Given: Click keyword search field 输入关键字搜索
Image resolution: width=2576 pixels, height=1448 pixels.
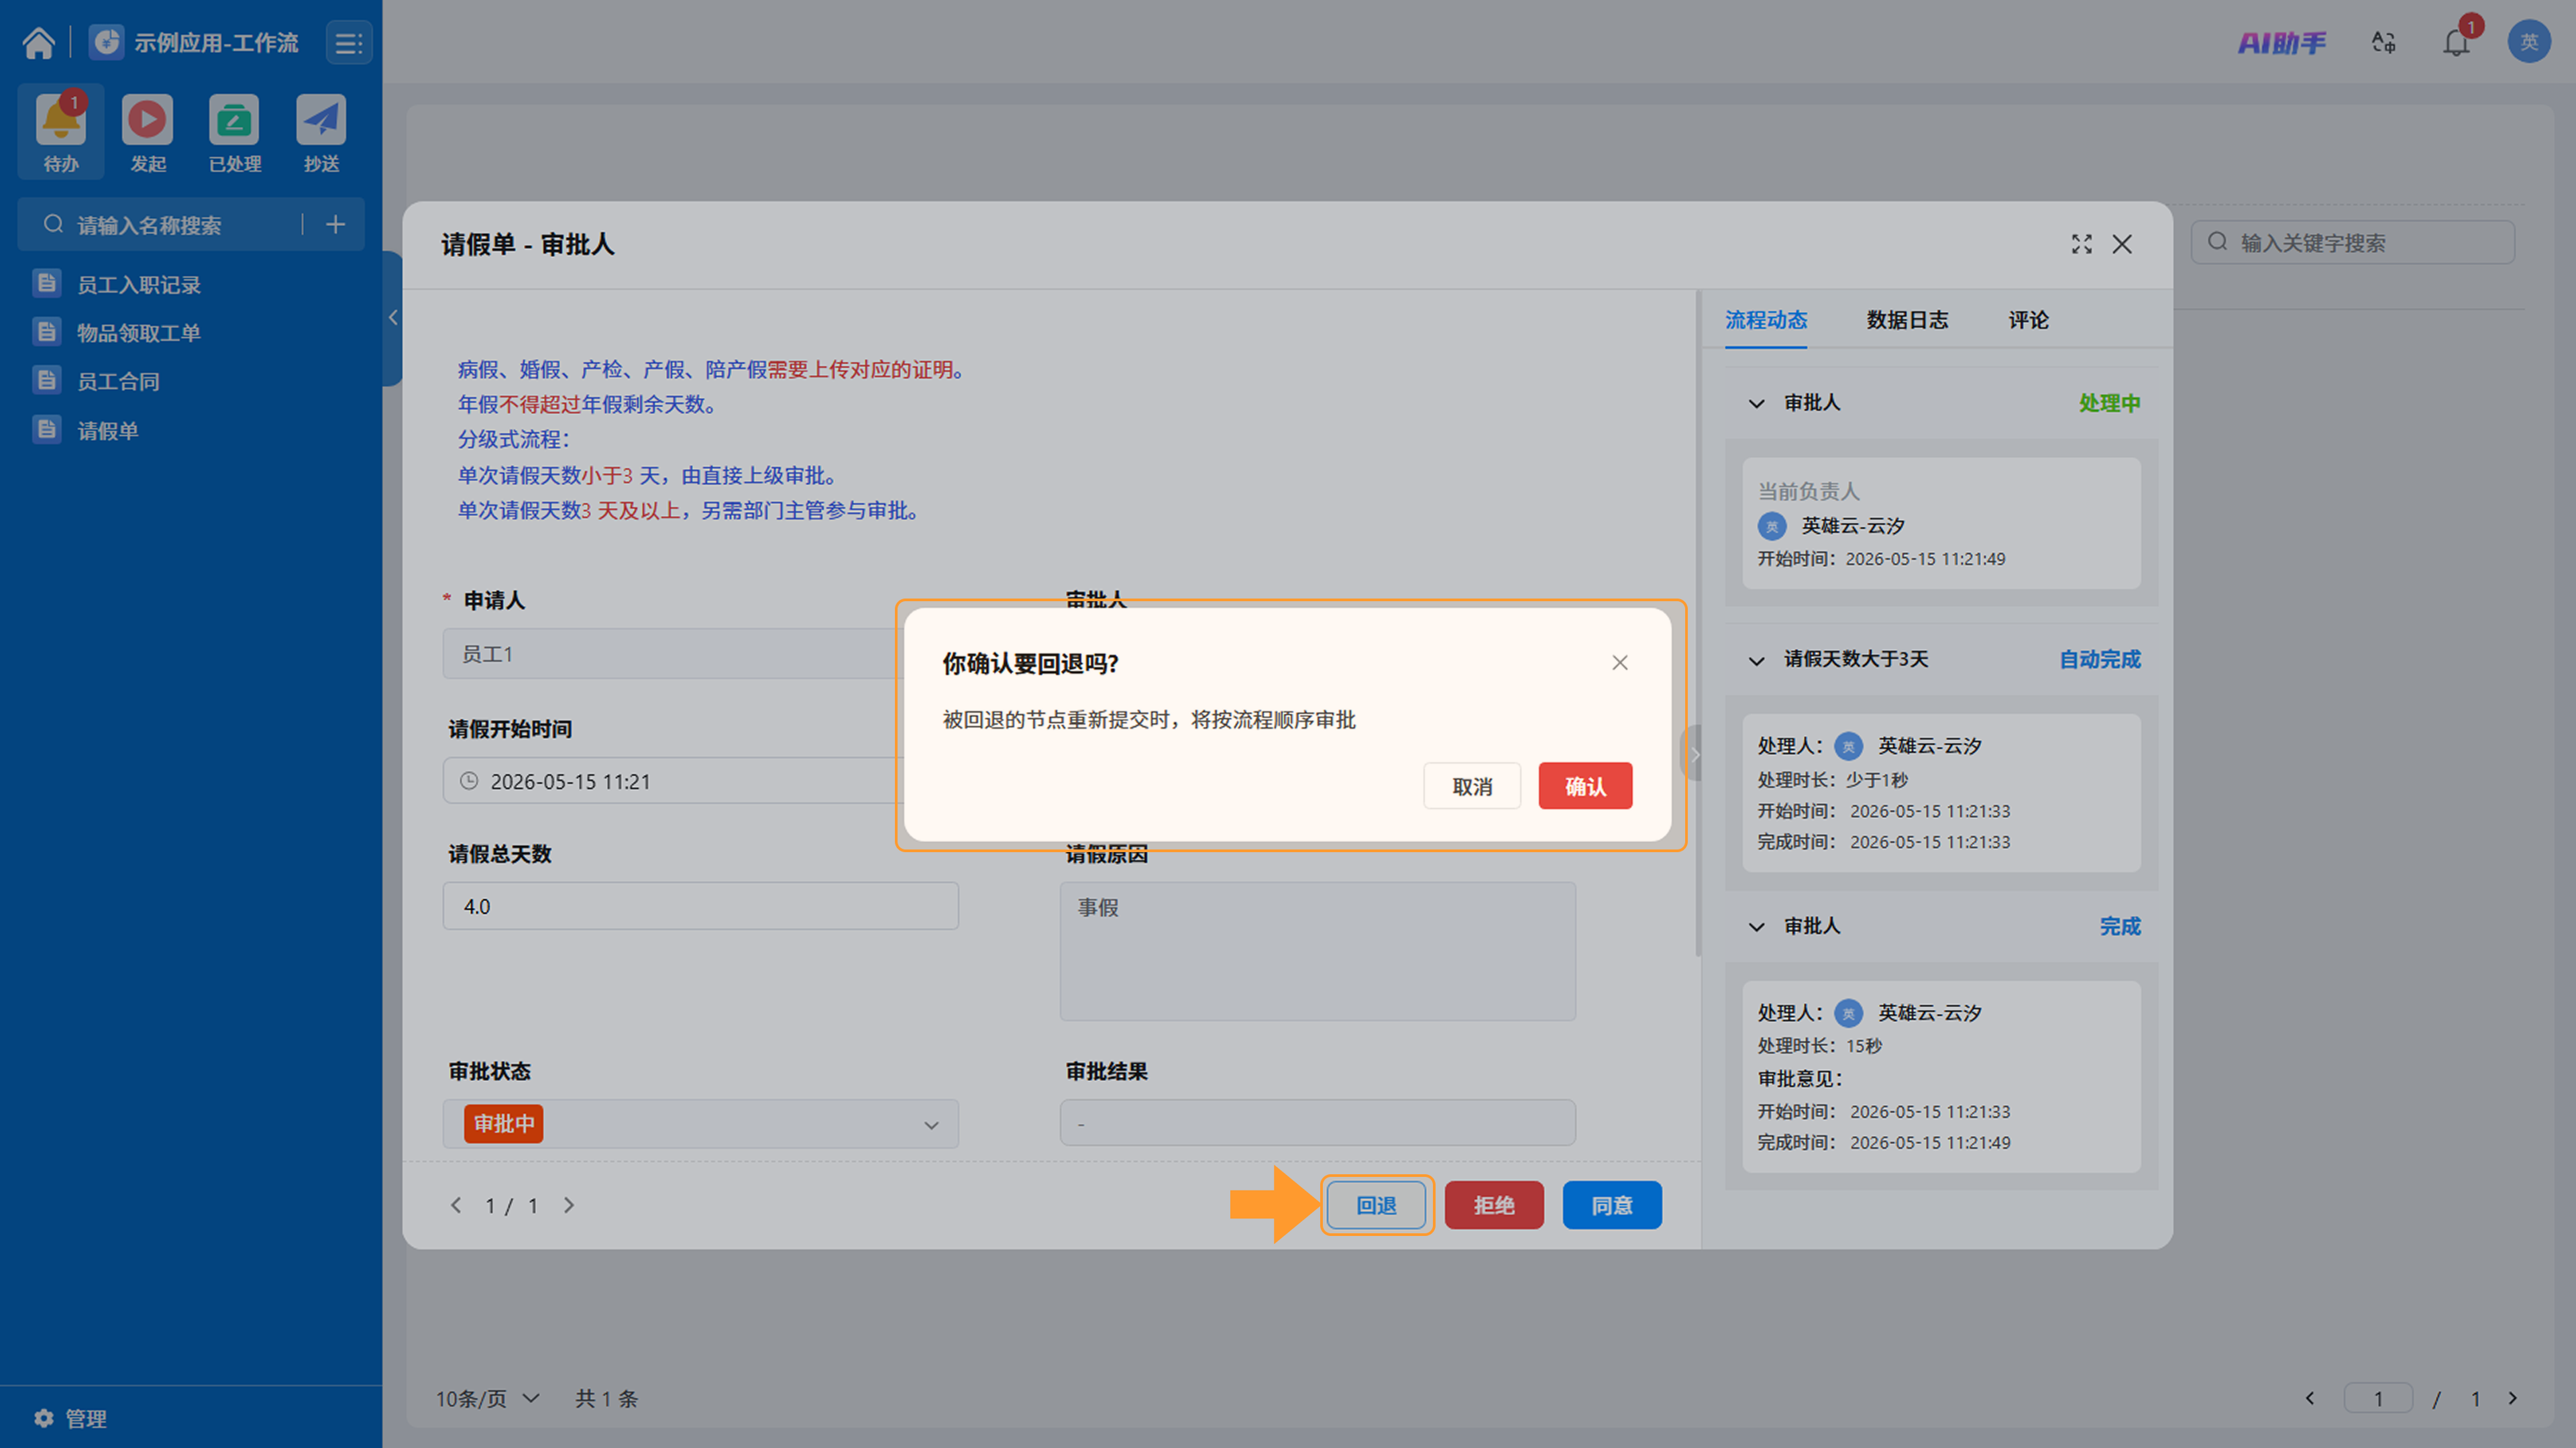Looking at the screenshot, I should click(2352, 242).
